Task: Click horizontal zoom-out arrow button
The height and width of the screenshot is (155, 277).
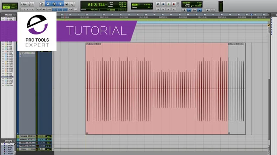Action: click(22, 4)
